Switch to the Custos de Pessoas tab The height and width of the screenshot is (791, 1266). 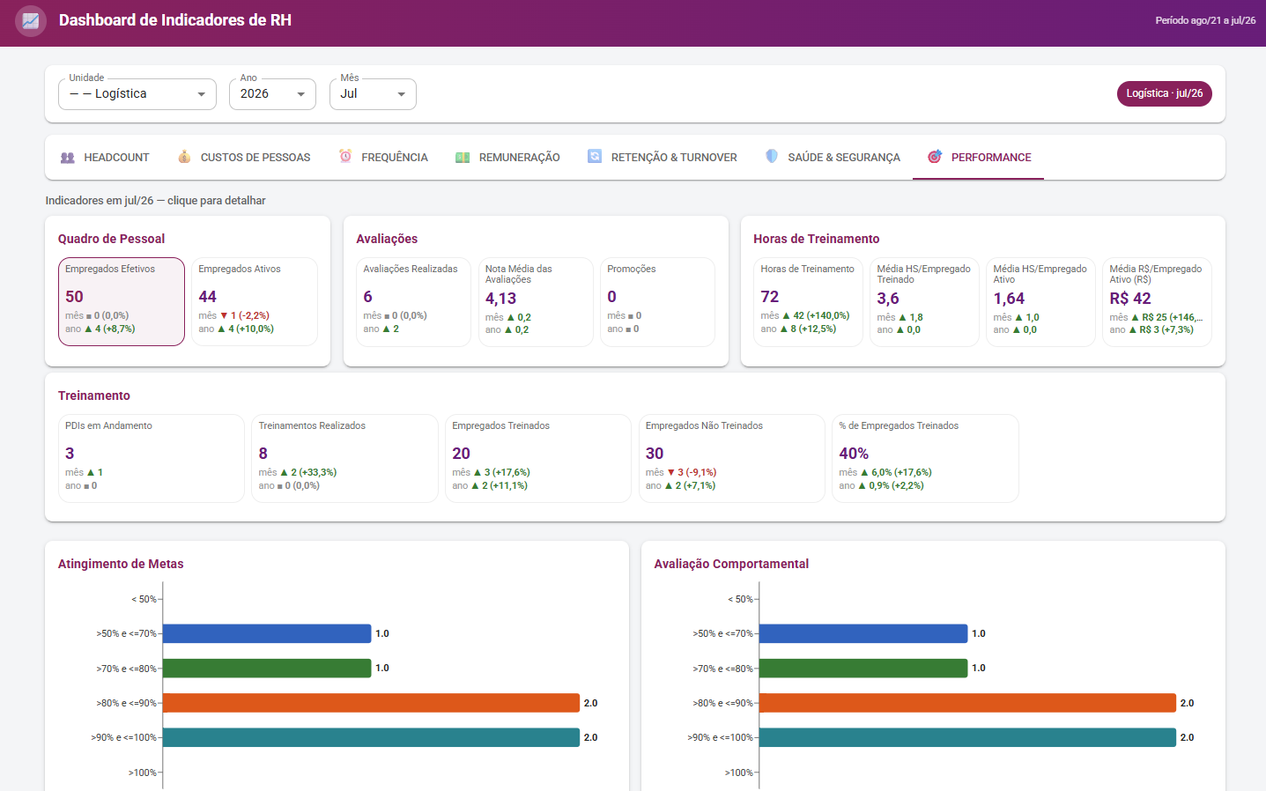(x=244, y=158)
